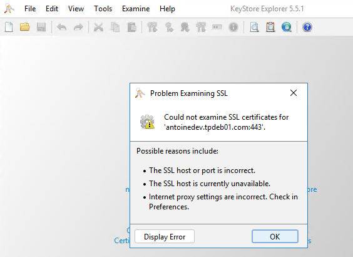Click OK to dismiss the dialog
The image size is (353, 257).
(x=275, y=236)
